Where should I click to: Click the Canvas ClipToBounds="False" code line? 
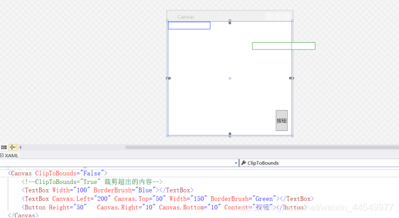click(58, 173)
